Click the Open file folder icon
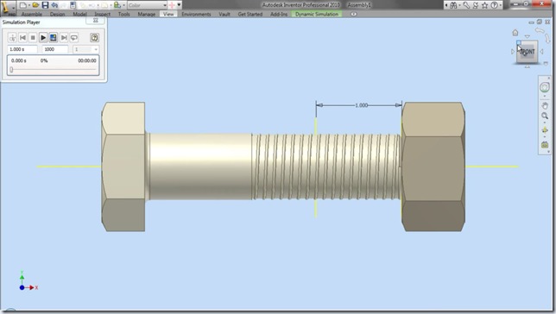This screenshot has width=556, height=314. pyautogui.click(x=35, y=5)
